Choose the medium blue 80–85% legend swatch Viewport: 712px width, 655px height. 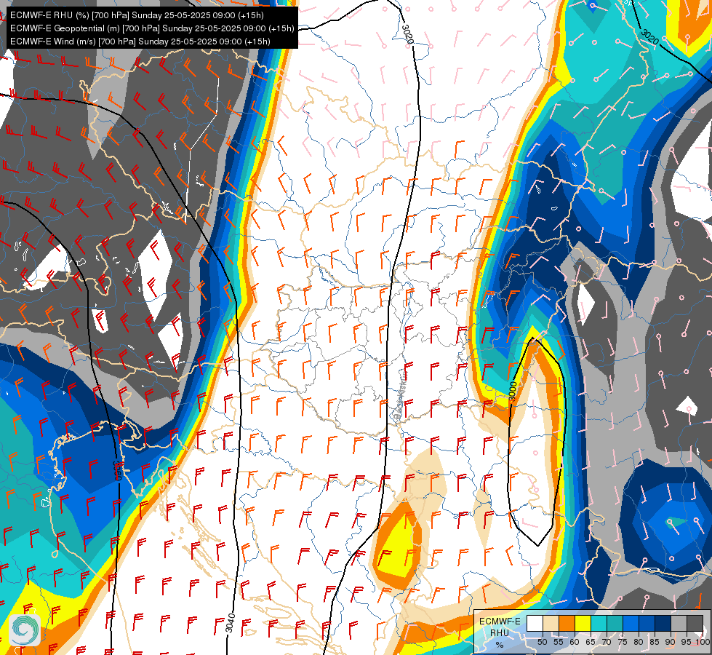(x=647, y=623)
